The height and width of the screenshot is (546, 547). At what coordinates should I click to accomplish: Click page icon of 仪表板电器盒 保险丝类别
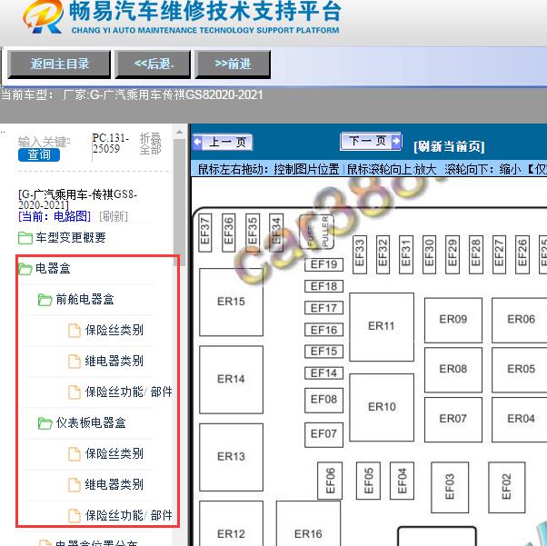[x=74, y=454]
